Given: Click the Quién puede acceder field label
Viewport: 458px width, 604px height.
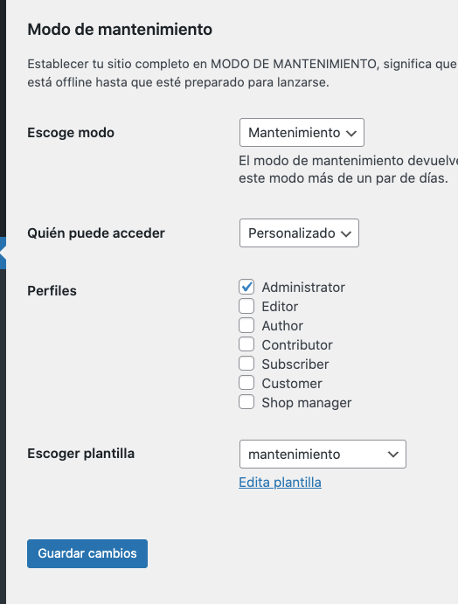Looking at the screenshot, I should click(96, 233).
